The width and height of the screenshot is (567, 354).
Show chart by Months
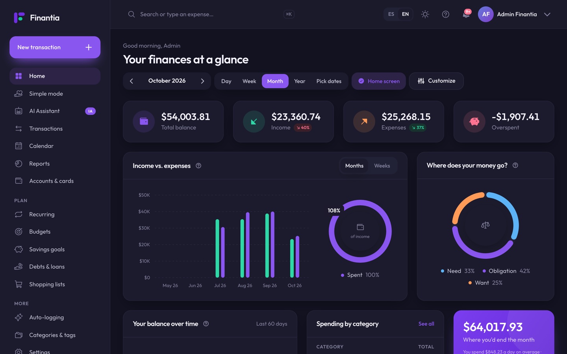[x=354, y=166]
